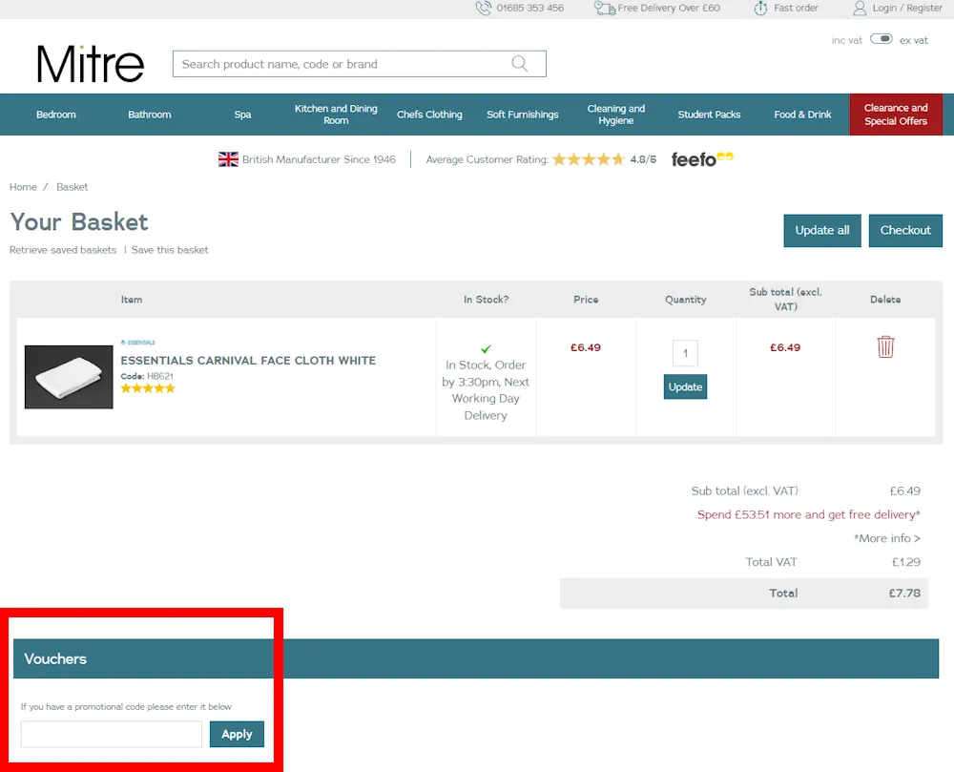The height and width of the screenshot is (772, 954).
Task: Click the Vouchers section header
Action: (x=476, y=658)
